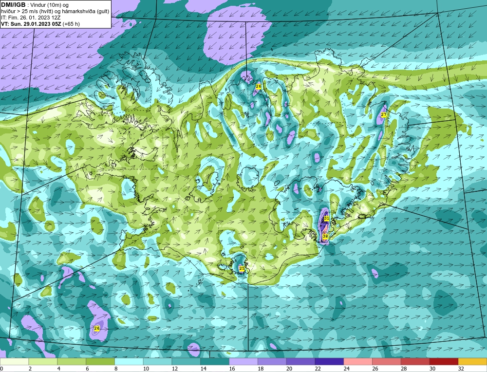The height and width of the screenshot is (372, 487).
Task: Select the light cyan 8–10 m/s legend swatch
Action: point(129,361)
